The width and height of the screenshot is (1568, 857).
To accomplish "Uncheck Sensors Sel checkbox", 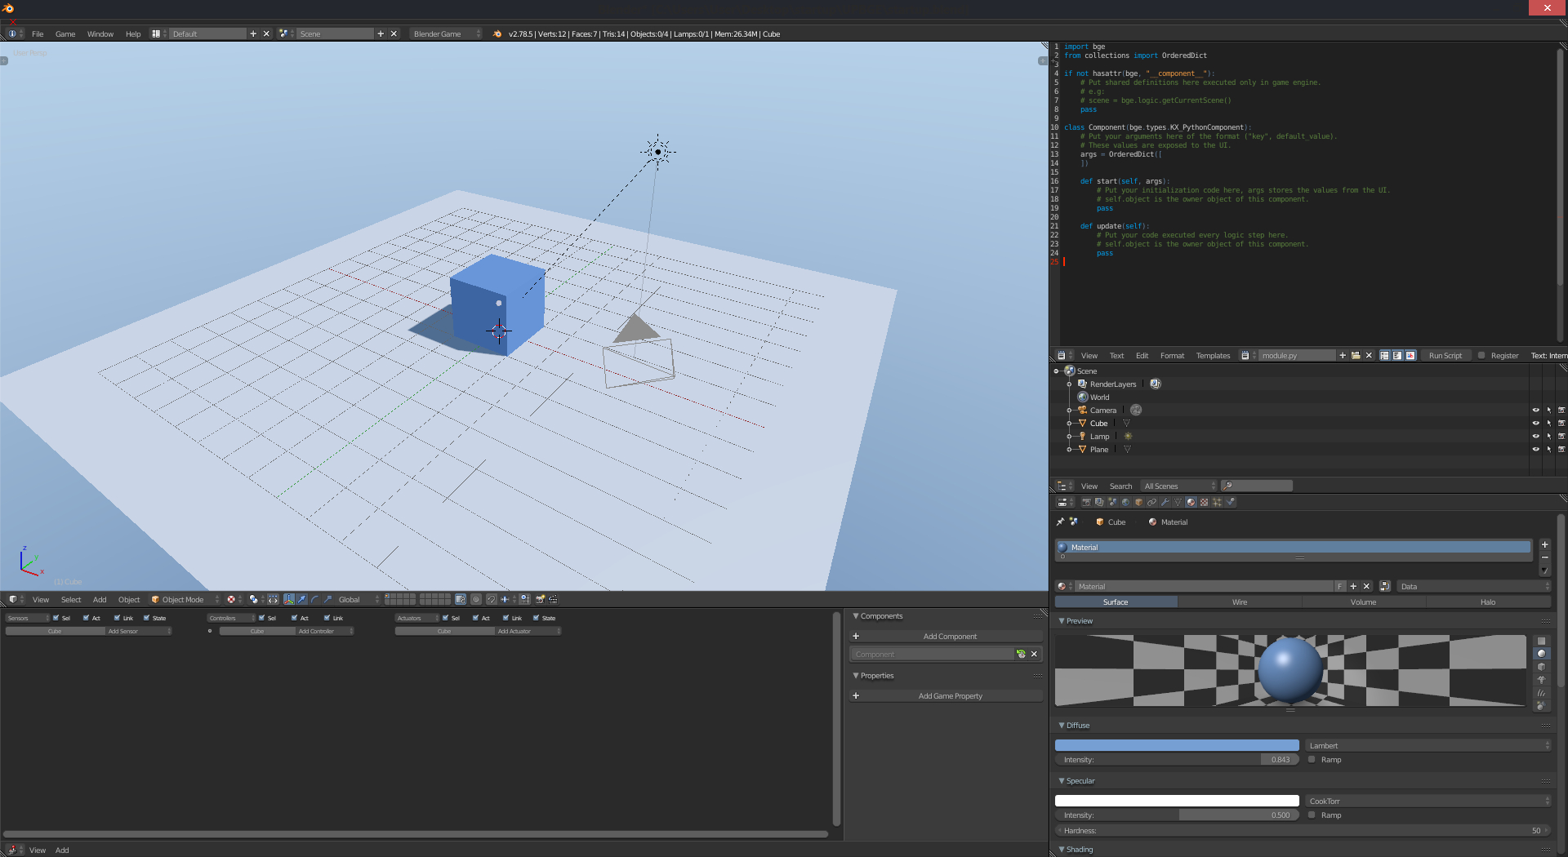I will tap(56, 618).
